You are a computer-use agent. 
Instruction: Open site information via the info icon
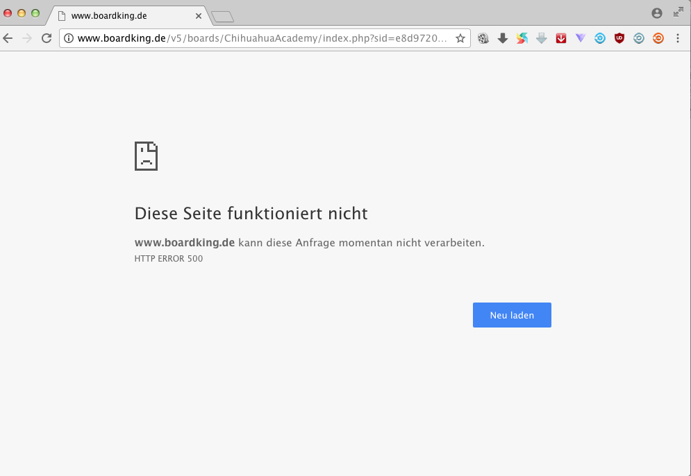tap(69, 38)
